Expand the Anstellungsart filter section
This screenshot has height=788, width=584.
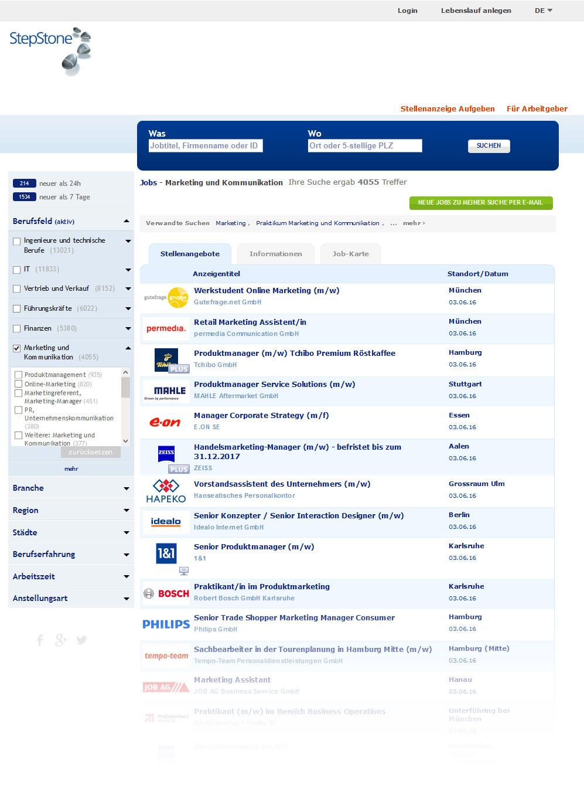(127, 599)
